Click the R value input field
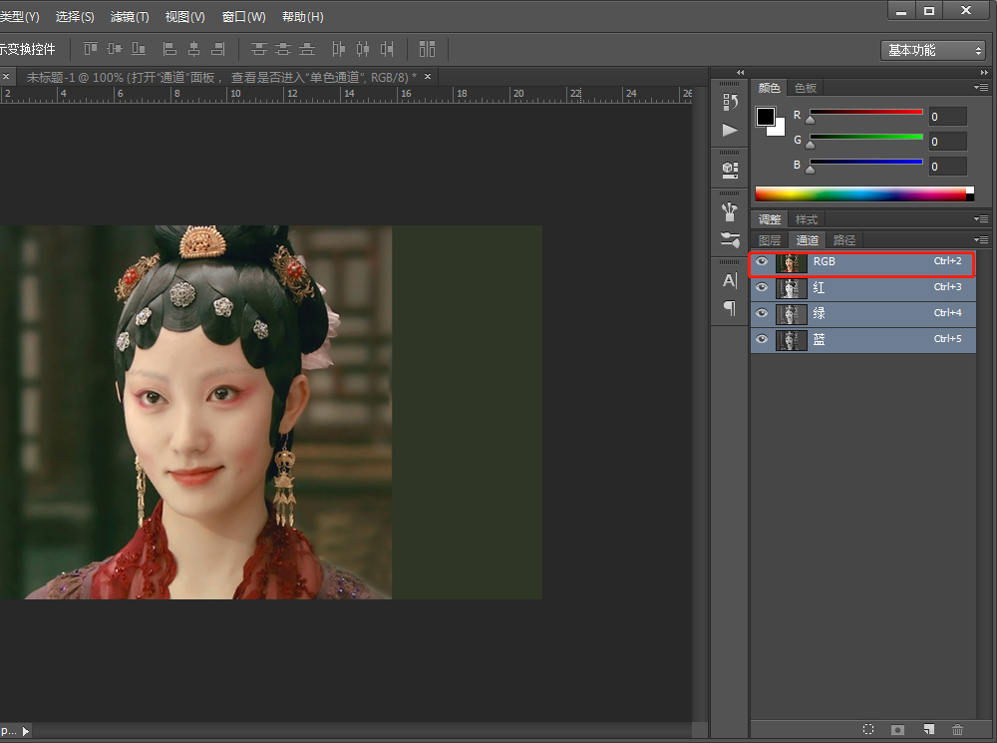The image size is (997, 743). tap(947, 117)
